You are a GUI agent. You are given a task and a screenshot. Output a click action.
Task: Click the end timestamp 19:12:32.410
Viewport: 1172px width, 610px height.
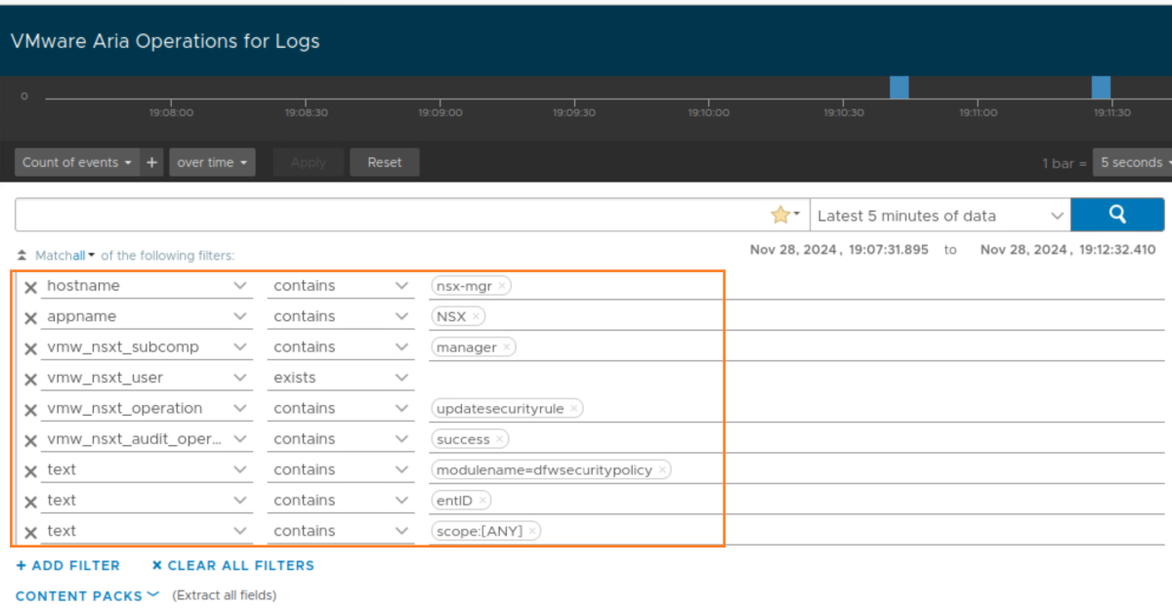click(x=1067, y=250)
